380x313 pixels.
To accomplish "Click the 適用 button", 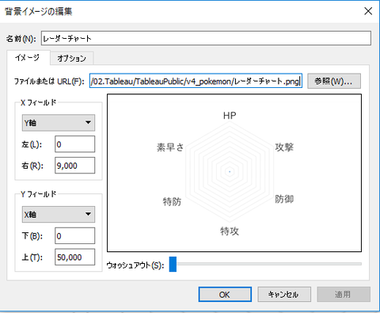I will click(344, 294).
